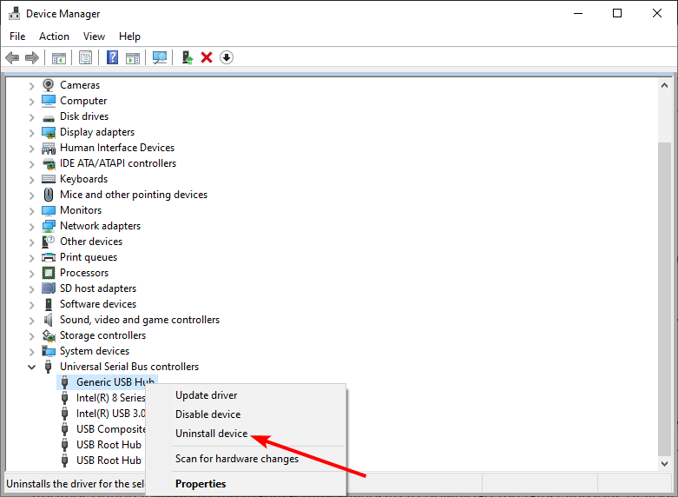Expand the Monitors category

click(31, 211)
